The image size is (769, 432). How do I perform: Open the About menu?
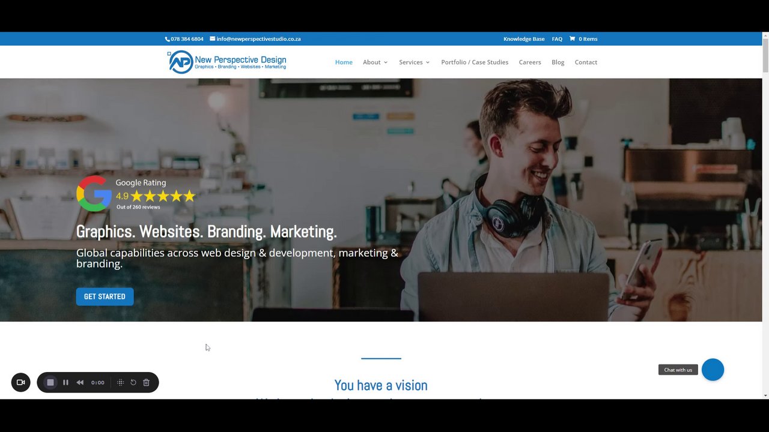372,62
